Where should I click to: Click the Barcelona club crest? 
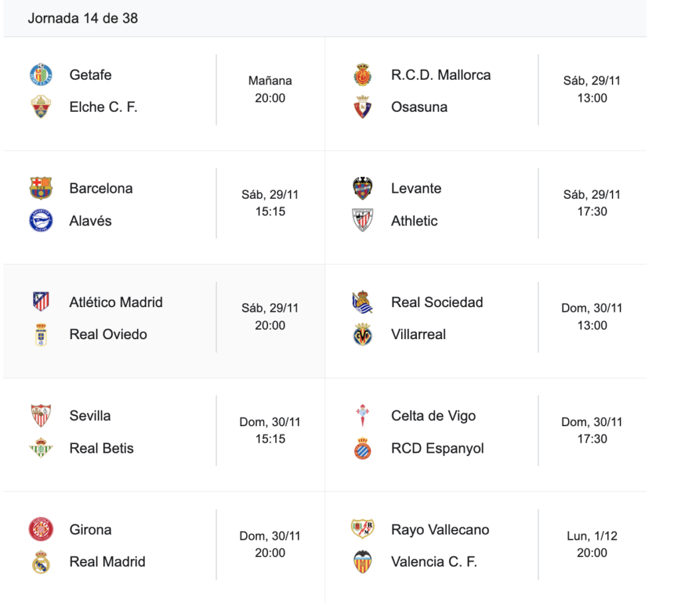(x=41, y=189)
